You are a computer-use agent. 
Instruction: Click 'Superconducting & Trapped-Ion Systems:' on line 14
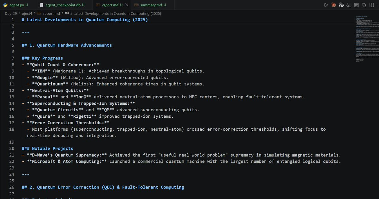click(x=81, y=103)
